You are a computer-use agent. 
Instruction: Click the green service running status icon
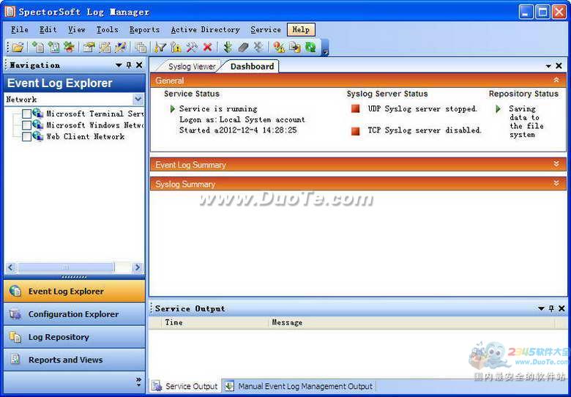click(x=173, y=109)
